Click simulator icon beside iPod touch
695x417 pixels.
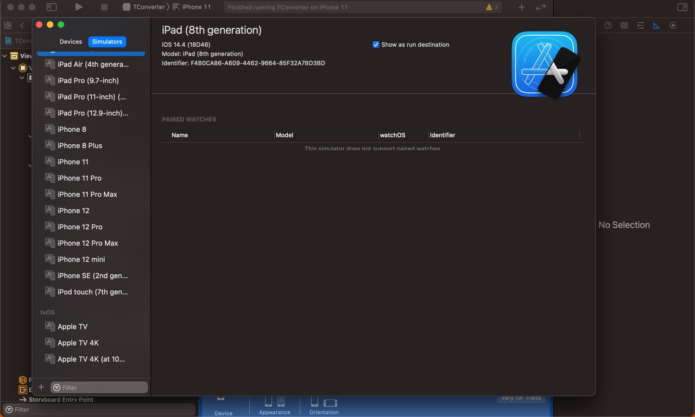click(50, 292)
